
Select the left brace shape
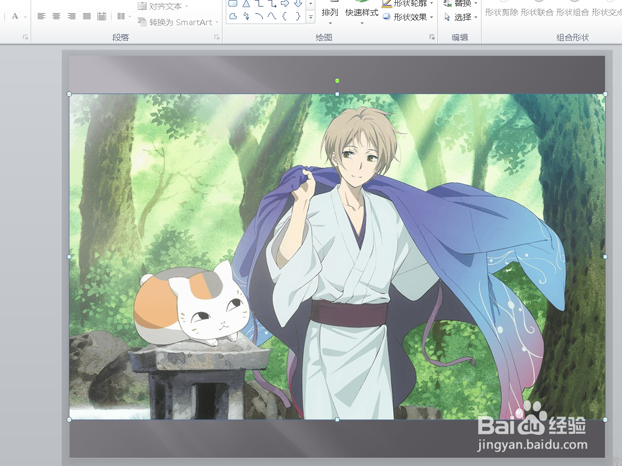pos(285,16)
